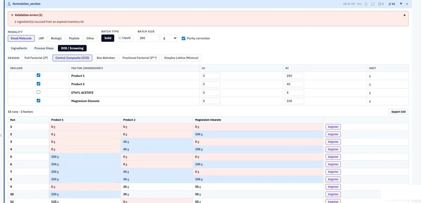Select Small Molecule modality

click(21, 38)
